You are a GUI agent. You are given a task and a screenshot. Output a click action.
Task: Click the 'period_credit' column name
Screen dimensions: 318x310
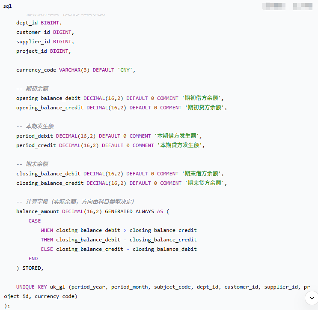tap(36, 145)
